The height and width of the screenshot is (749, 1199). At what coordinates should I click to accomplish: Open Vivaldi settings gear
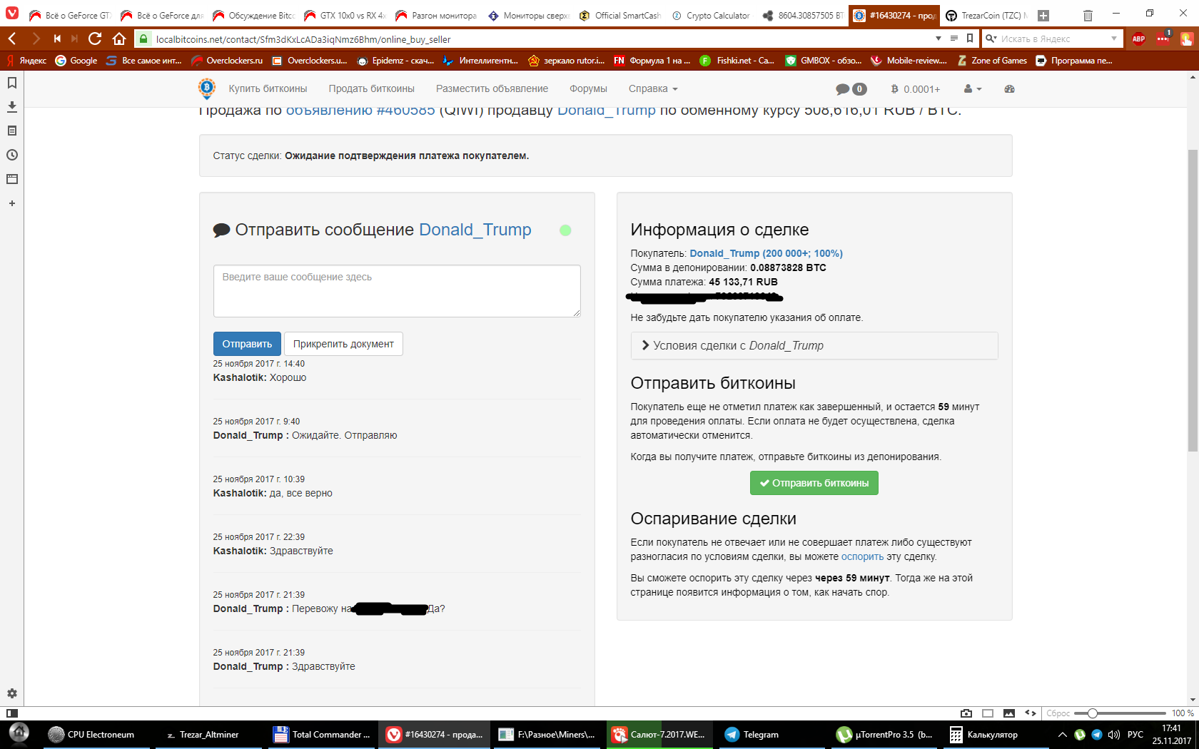[x=12, y=693]
